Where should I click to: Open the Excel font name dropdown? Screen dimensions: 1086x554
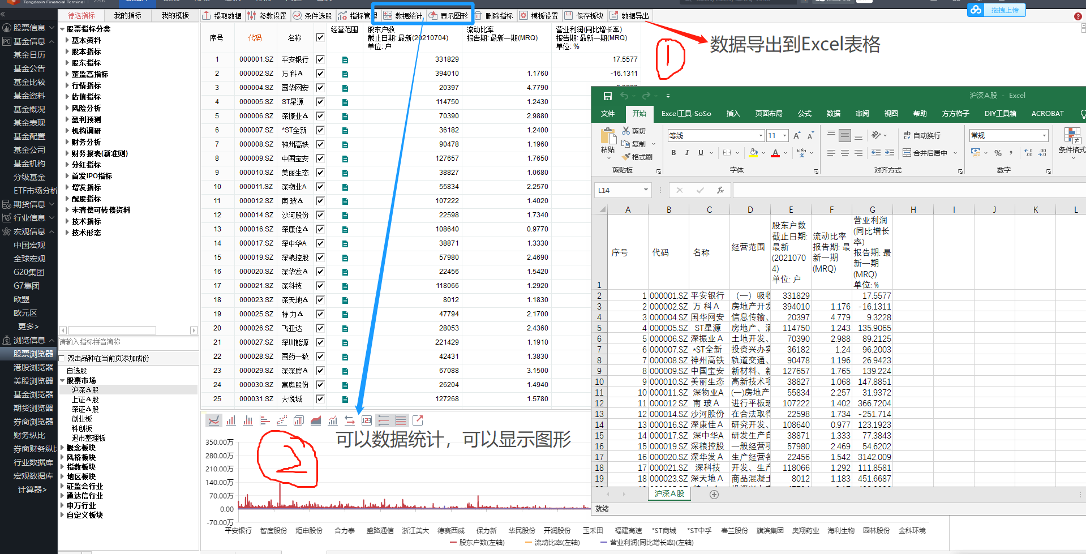point(761,136)
